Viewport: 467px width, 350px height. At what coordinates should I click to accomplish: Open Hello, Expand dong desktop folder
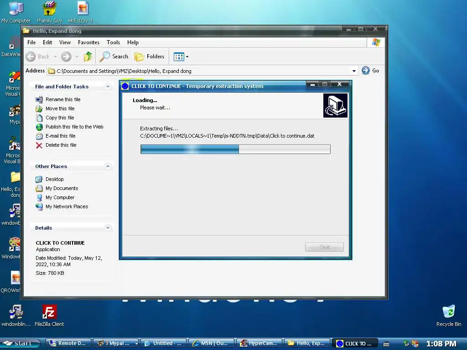11,185
